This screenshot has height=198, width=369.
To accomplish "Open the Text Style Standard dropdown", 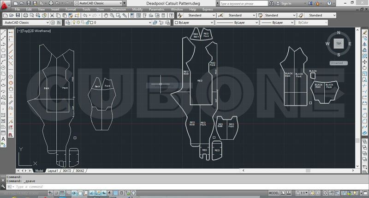I will pyautogui.click(x=200, y=15).
